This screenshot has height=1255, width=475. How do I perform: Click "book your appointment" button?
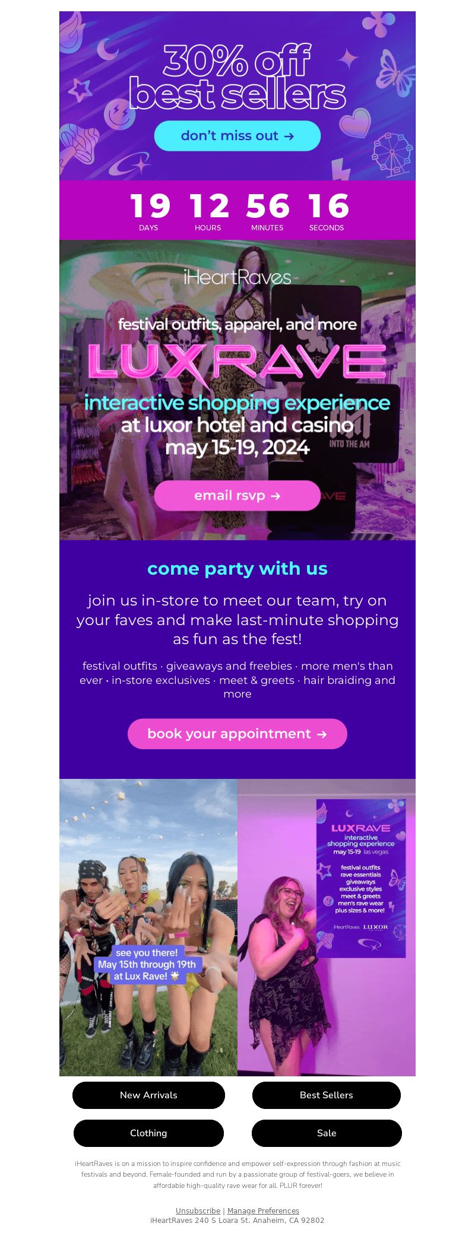click(x=237, y=734)
